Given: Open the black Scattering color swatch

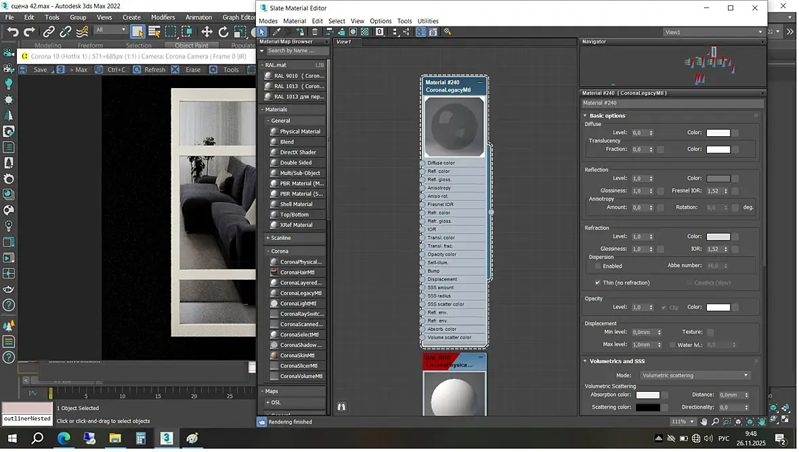Looking at the screenshot, I should [x=648, y=408].
